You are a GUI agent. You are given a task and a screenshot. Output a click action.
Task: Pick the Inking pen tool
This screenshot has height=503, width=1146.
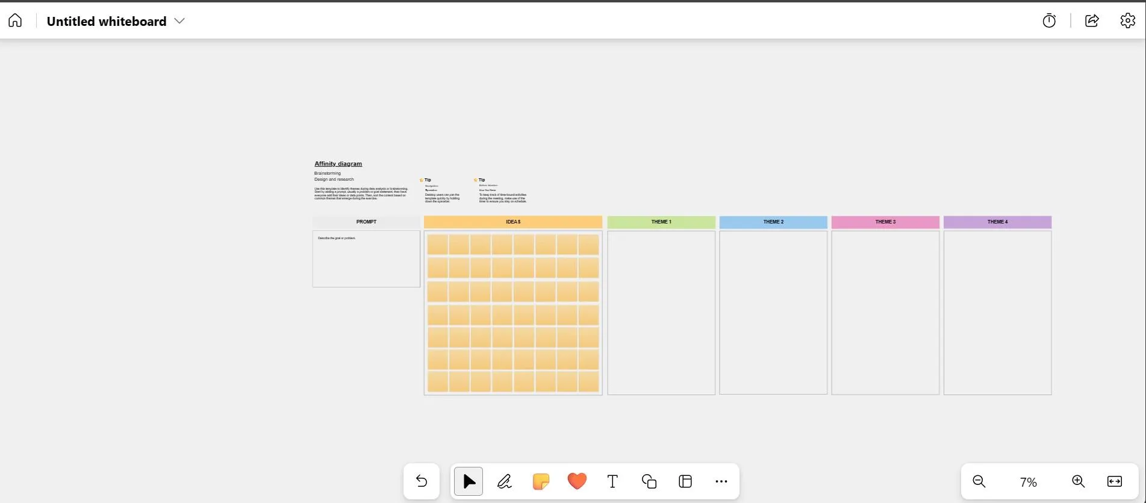click(505, 481)
